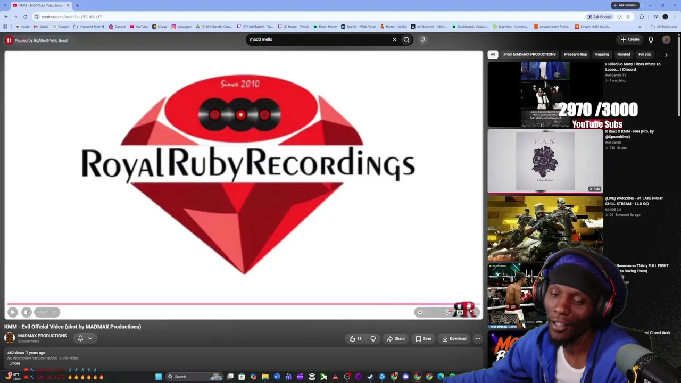The width and height of the screenshot is (681, 383).
Task: Click the Windows taskbar Search box
Action: pyautogui.click(x=194, y=377)
